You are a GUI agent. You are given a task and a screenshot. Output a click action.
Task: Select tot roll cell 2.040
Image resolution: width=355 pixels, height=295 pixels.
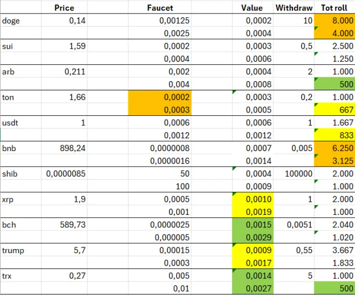pyautogui.click(x=335, y=225)
